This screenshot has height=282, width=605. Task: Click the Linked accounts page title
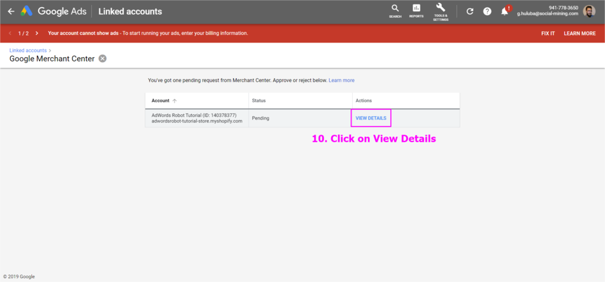point(130,11)
